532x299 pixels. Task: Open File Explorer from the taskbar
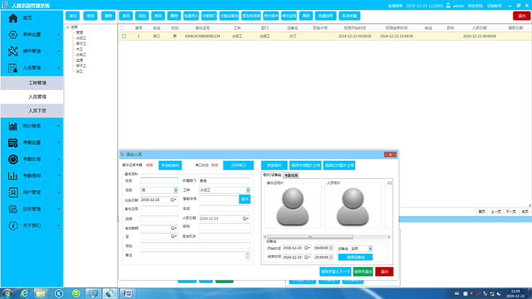[41, 294]
